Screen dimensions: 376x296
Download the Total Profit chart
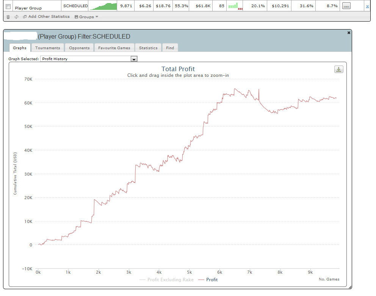(x=338, y=69)
